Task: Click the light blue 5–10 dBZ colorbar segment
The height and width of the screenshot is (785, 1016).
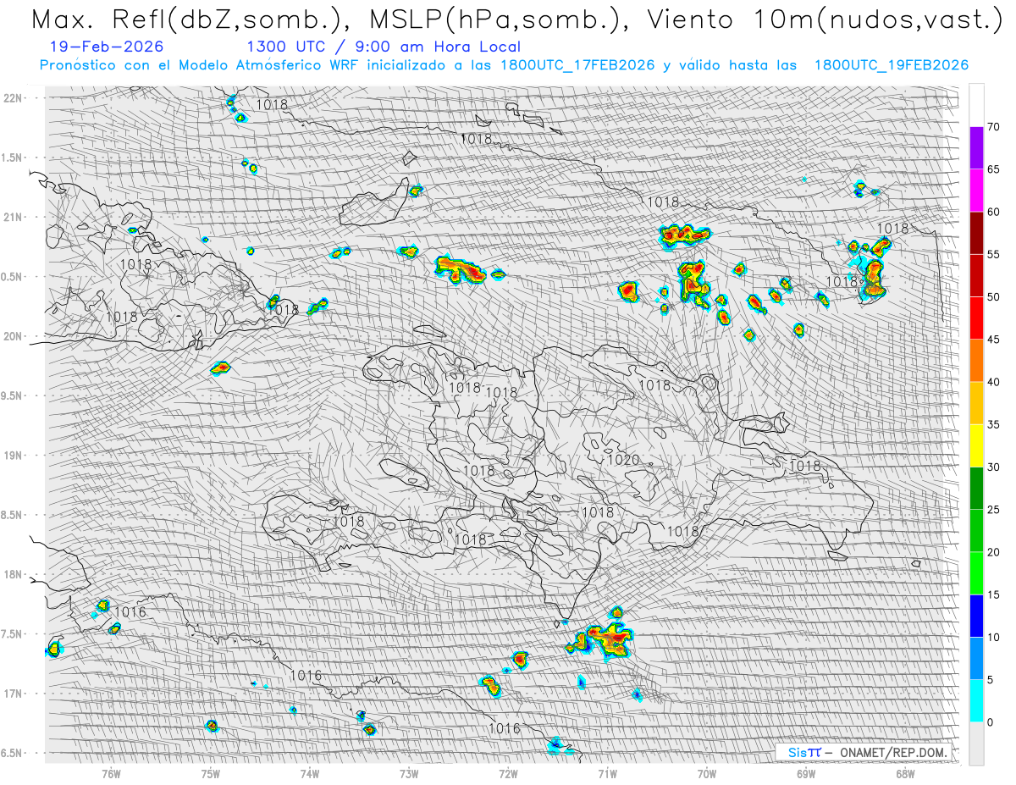Action: 976,658
